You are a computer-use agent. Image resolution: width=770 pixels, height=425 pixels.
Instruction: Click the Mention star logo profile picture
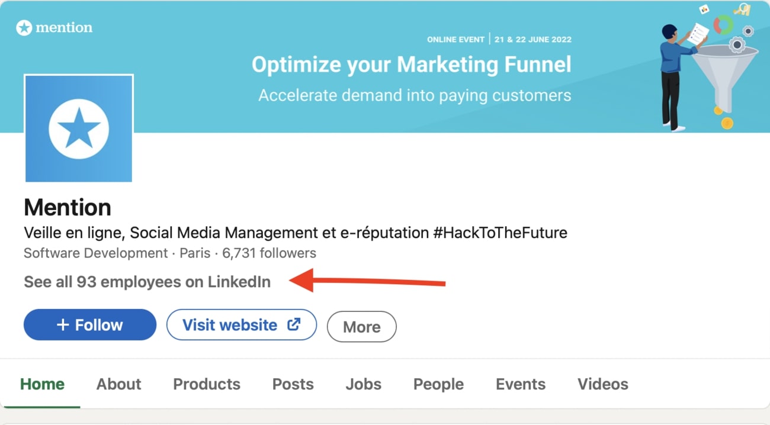click(79, 128)
